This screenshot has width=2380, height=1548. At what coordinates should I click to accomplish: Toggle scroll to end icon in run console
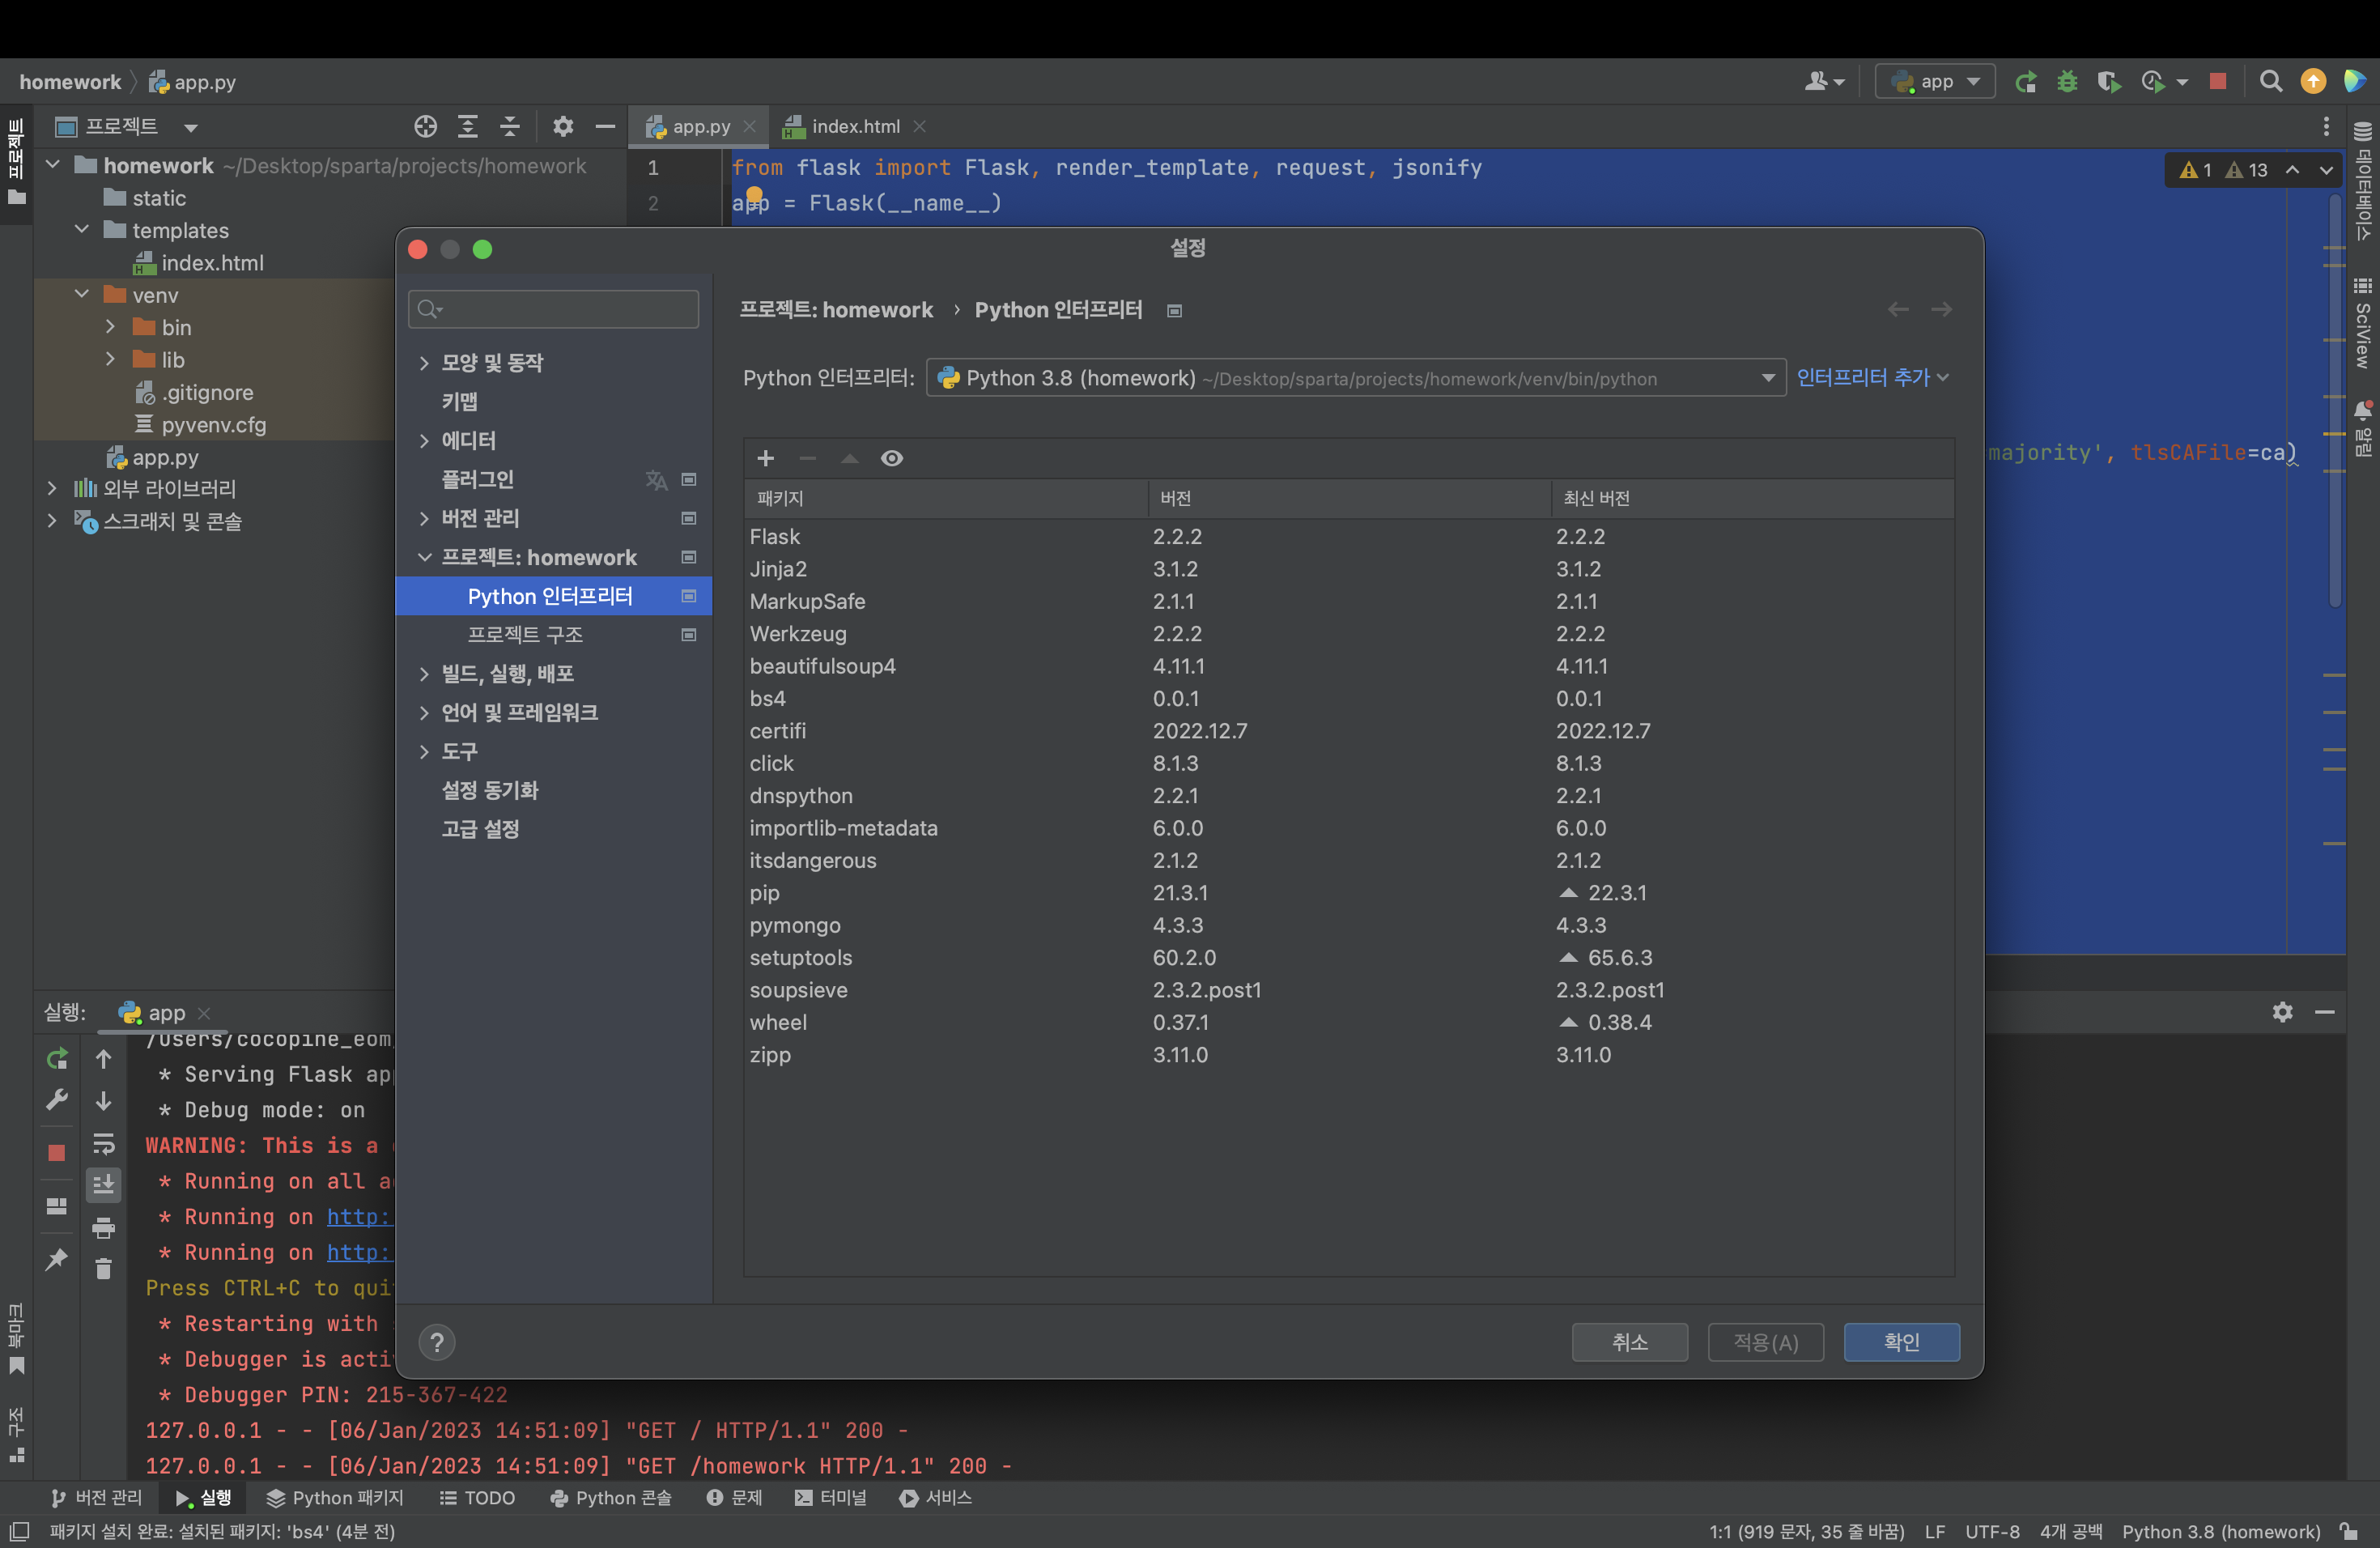coord(104,1185)
